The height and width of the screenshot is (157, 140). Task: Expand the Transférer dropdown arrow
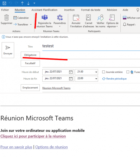31,24
